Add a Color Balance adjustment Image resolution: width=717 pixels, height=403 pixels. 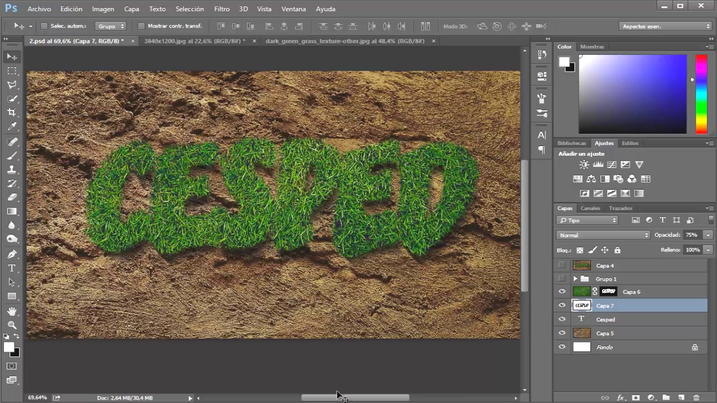pos(591,179)
